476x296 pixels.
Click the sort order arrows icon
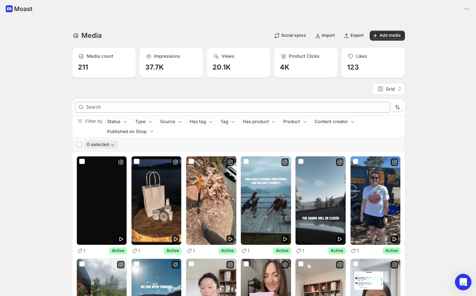(397, 107)
